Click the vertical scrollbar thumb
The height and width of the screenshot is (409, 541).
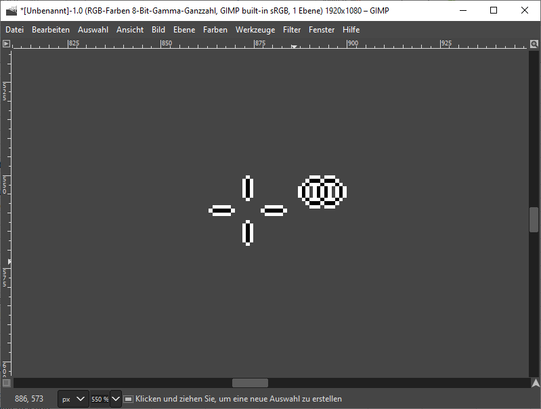534,219
